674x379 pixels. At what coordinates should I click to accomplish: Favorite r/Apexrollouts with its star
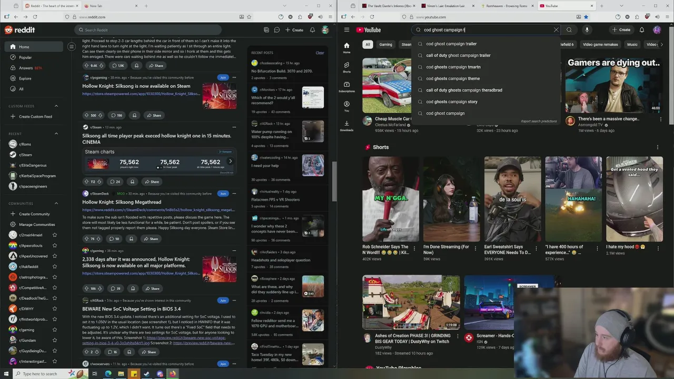[x=55, y=246]
